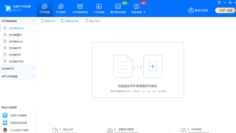Click the add folder icon
The image size is (236, 133).
coord(63,21)
